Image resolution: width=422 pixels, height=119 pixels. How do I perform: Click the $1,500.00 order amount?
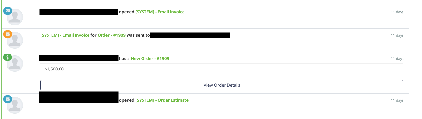[x=54, y=69]
